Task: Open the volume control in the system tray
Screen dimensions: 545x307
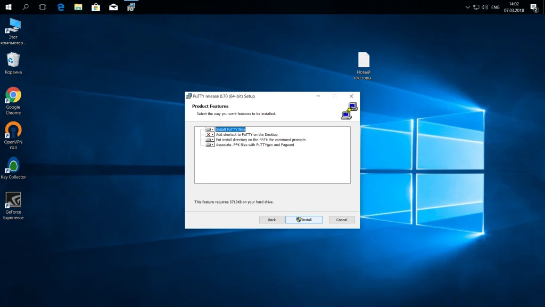Action: click(484, 7)
